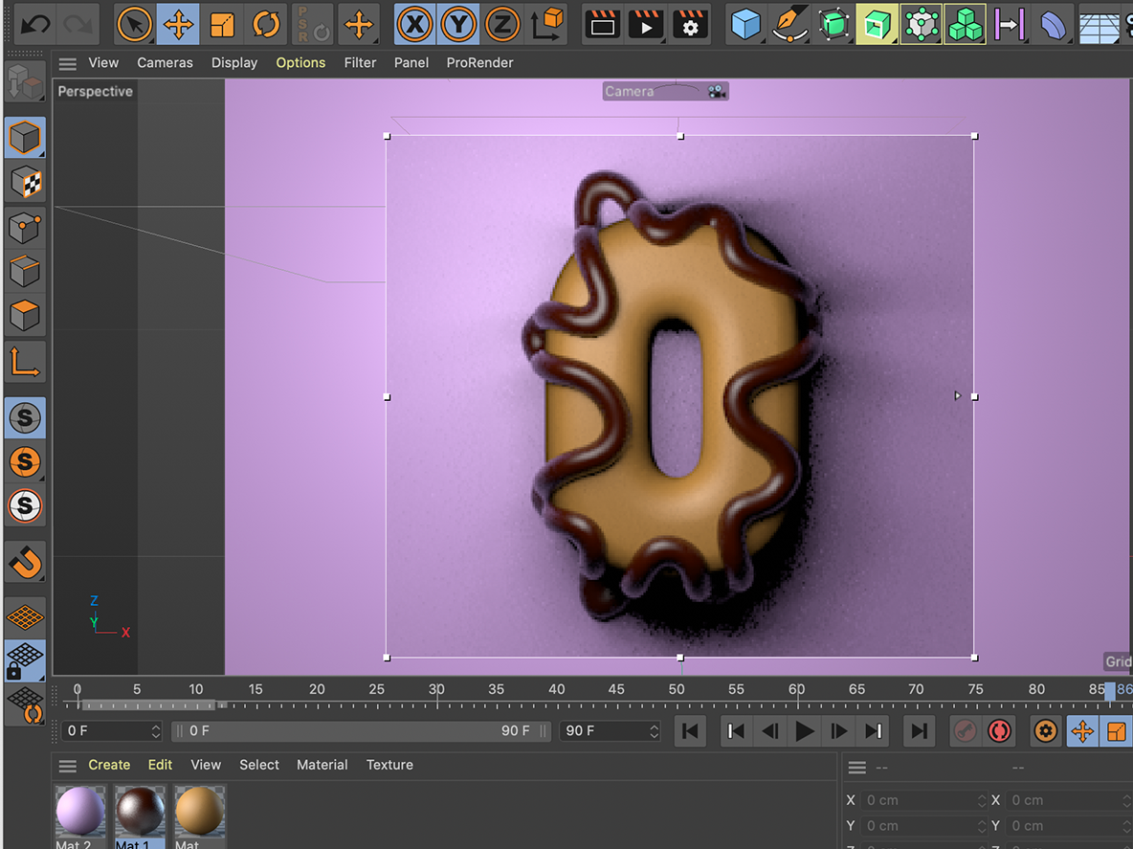Open the Filter menu

pyautogui.click(x=360, y=63)
